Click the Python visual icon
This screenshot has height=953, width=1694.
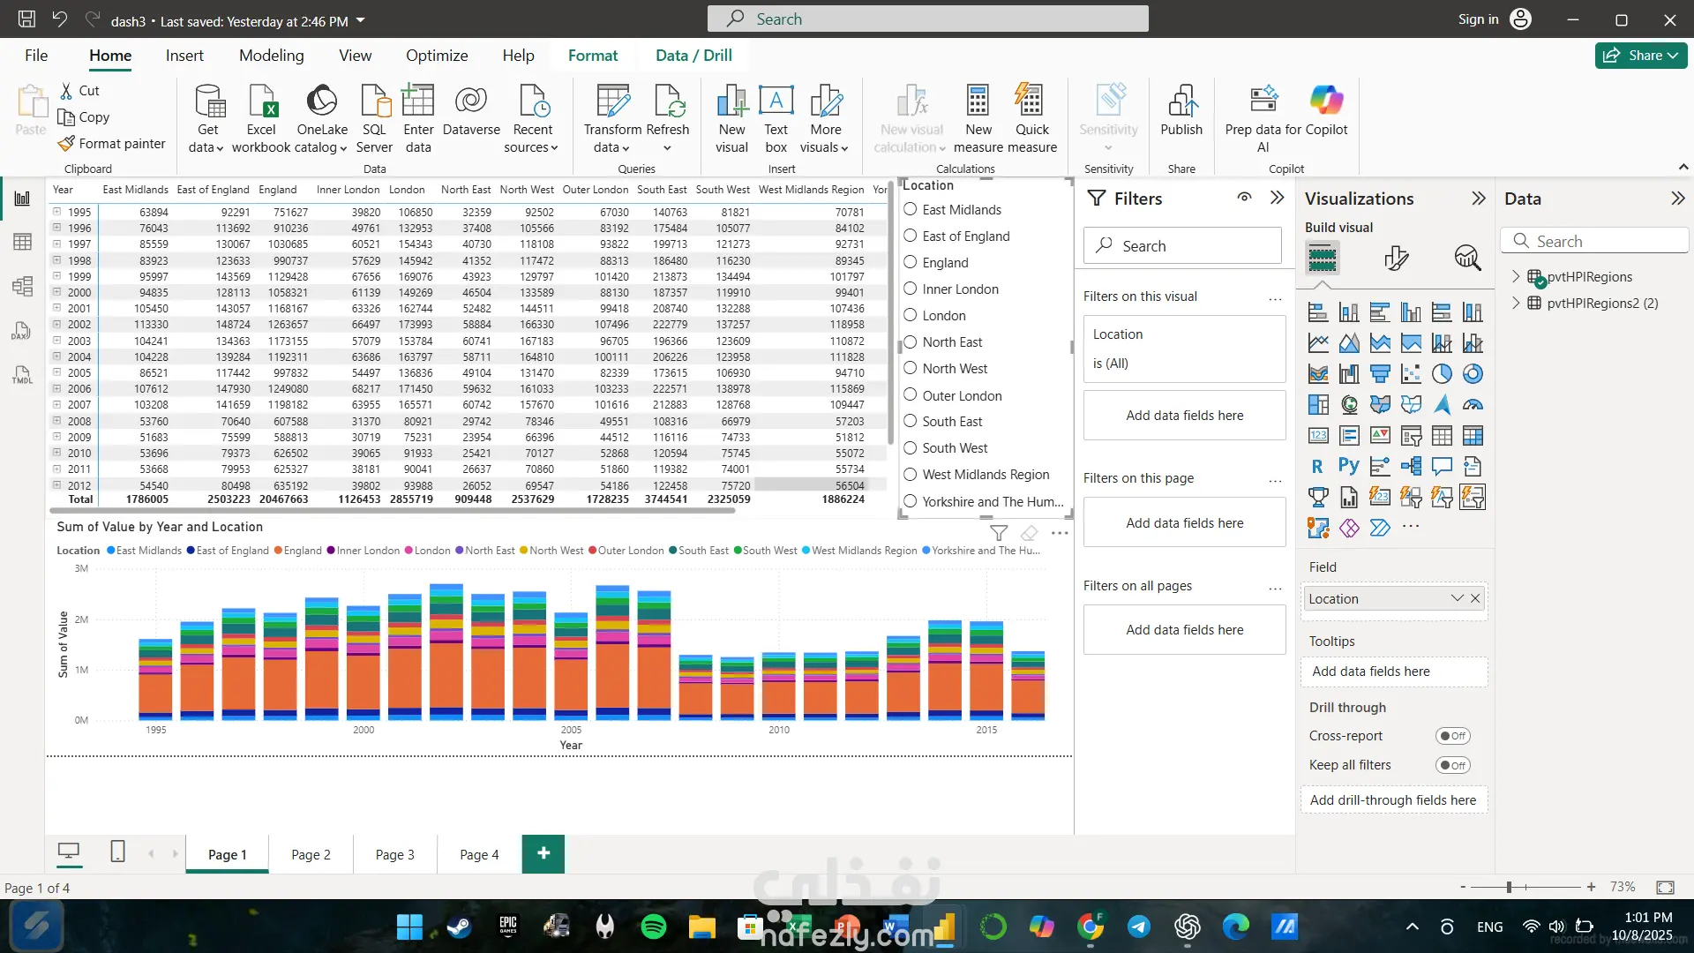[x=1348, y=466]
